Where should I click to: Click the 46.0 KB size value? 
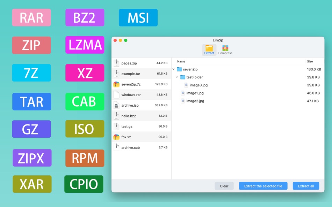pyautogui.click(x=313, y=93)
